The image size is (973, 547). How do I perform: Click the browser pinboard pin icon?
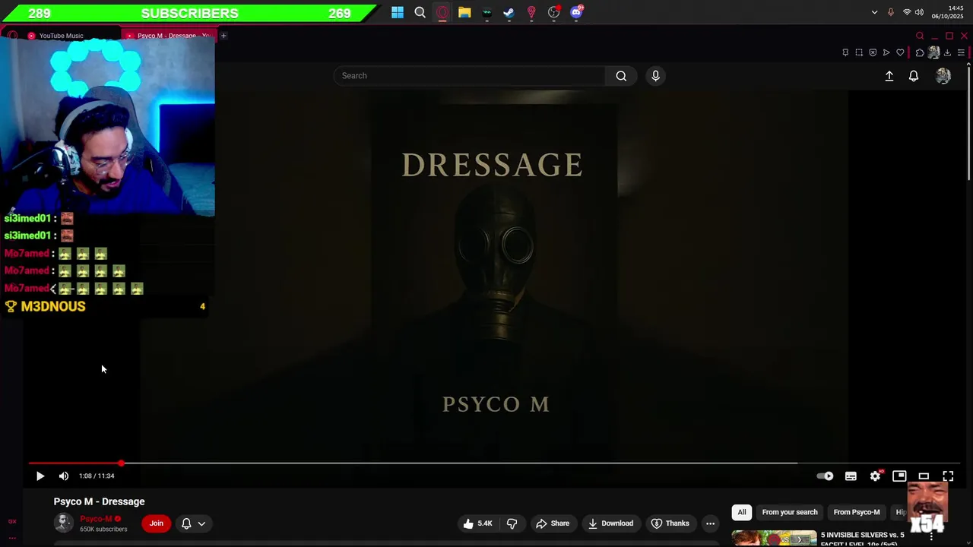click(845, 52)
